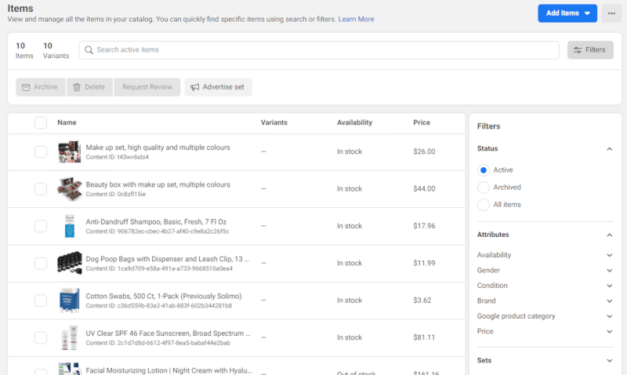627x375 pixels.
Task: Open the UV Clear Sunscreen thumbnail
Action: 70,338
